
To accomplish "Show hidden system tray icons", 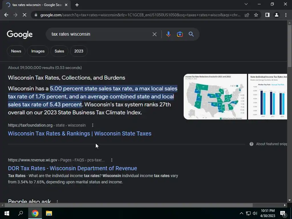I will point(241,213).
